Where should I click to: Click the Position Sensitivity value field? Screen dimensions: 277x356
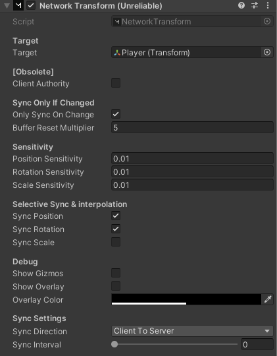[192, 158]
